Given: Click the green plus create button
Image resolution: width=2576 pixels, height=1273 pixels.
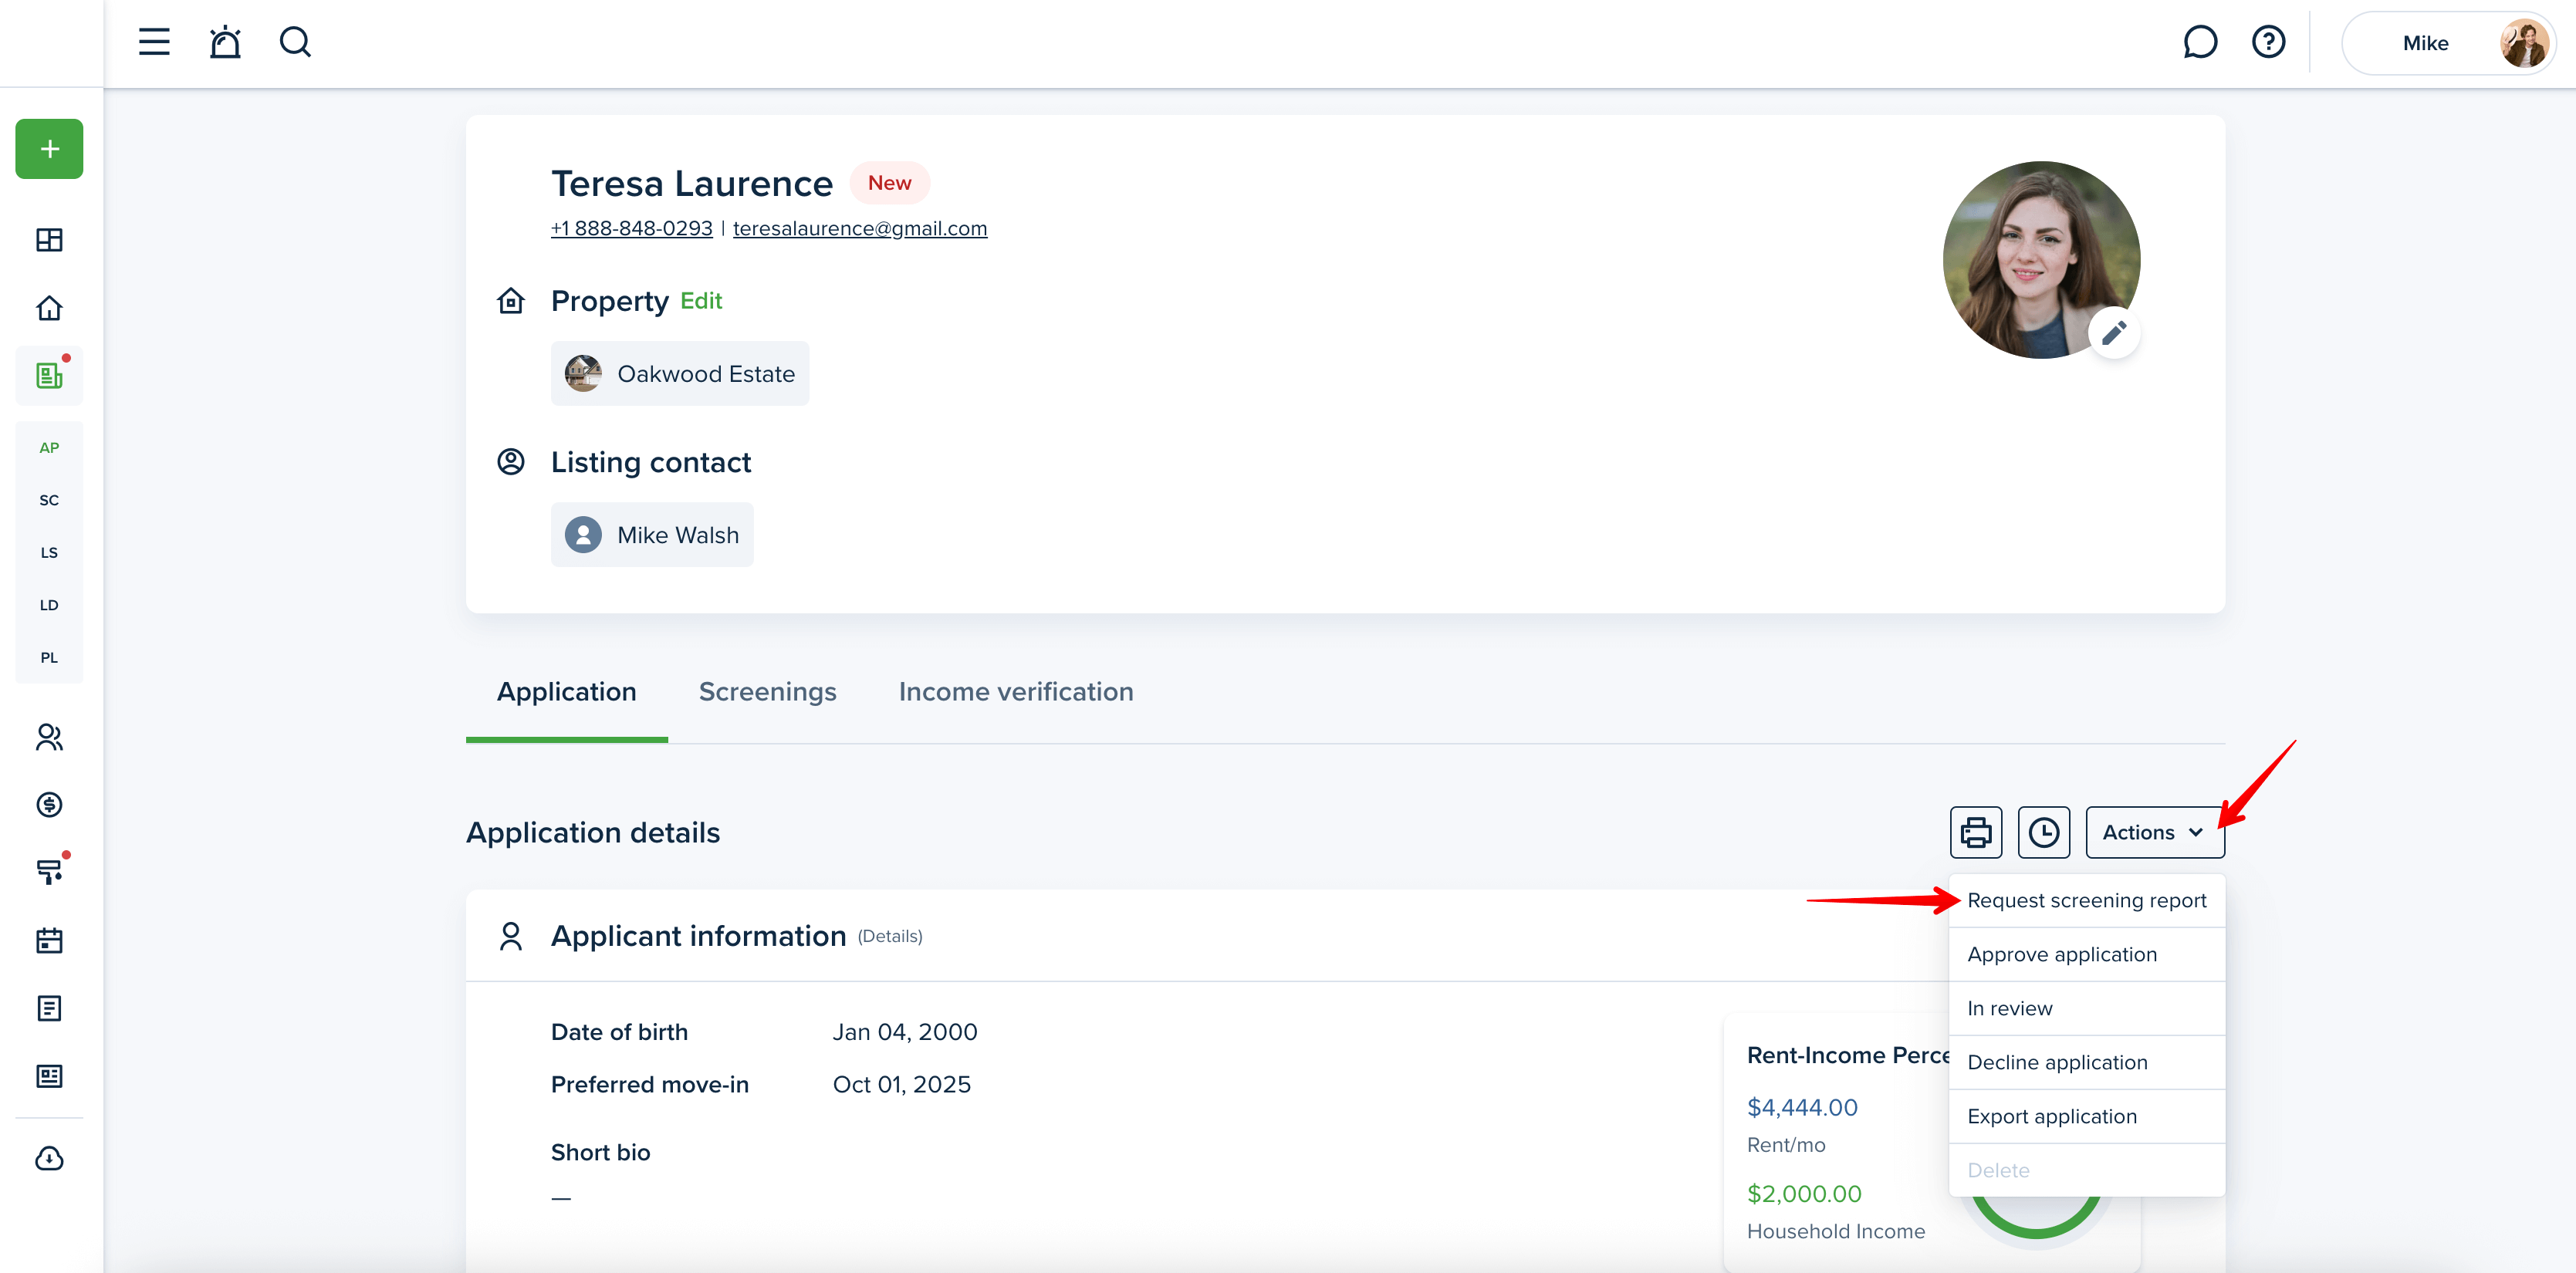Looking at the screenshot, I should [x=49, y=149].
